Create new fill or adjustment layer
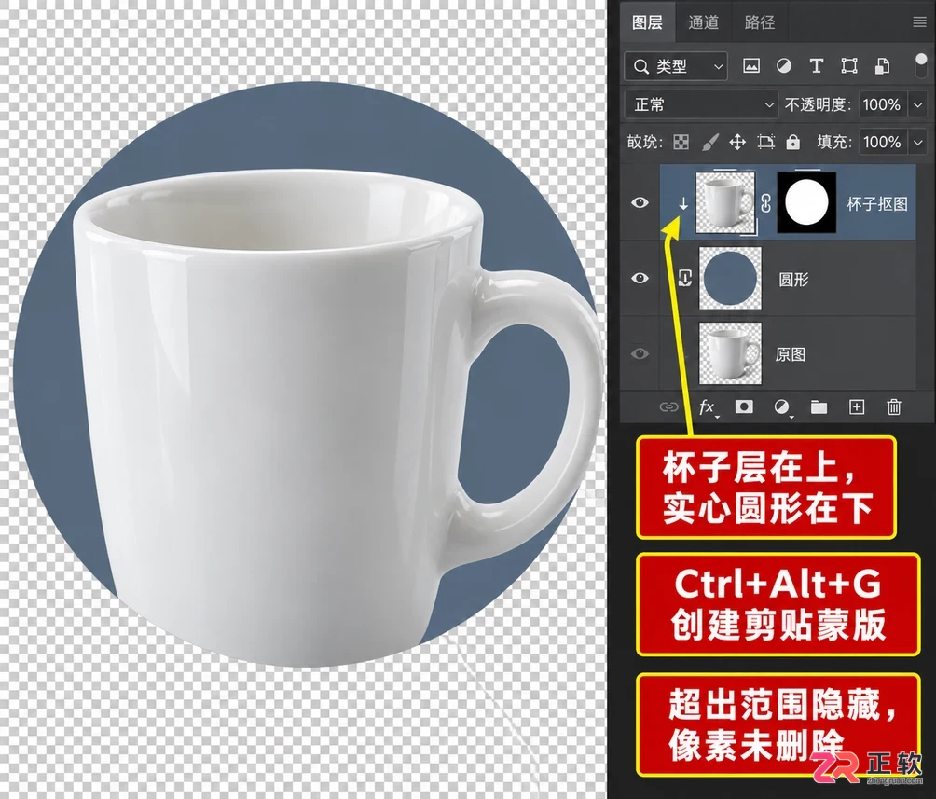 (x=782, y=407)
